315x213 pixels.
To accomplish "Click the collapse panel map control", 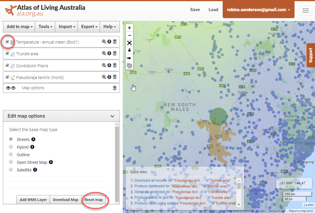I will 129,58.
